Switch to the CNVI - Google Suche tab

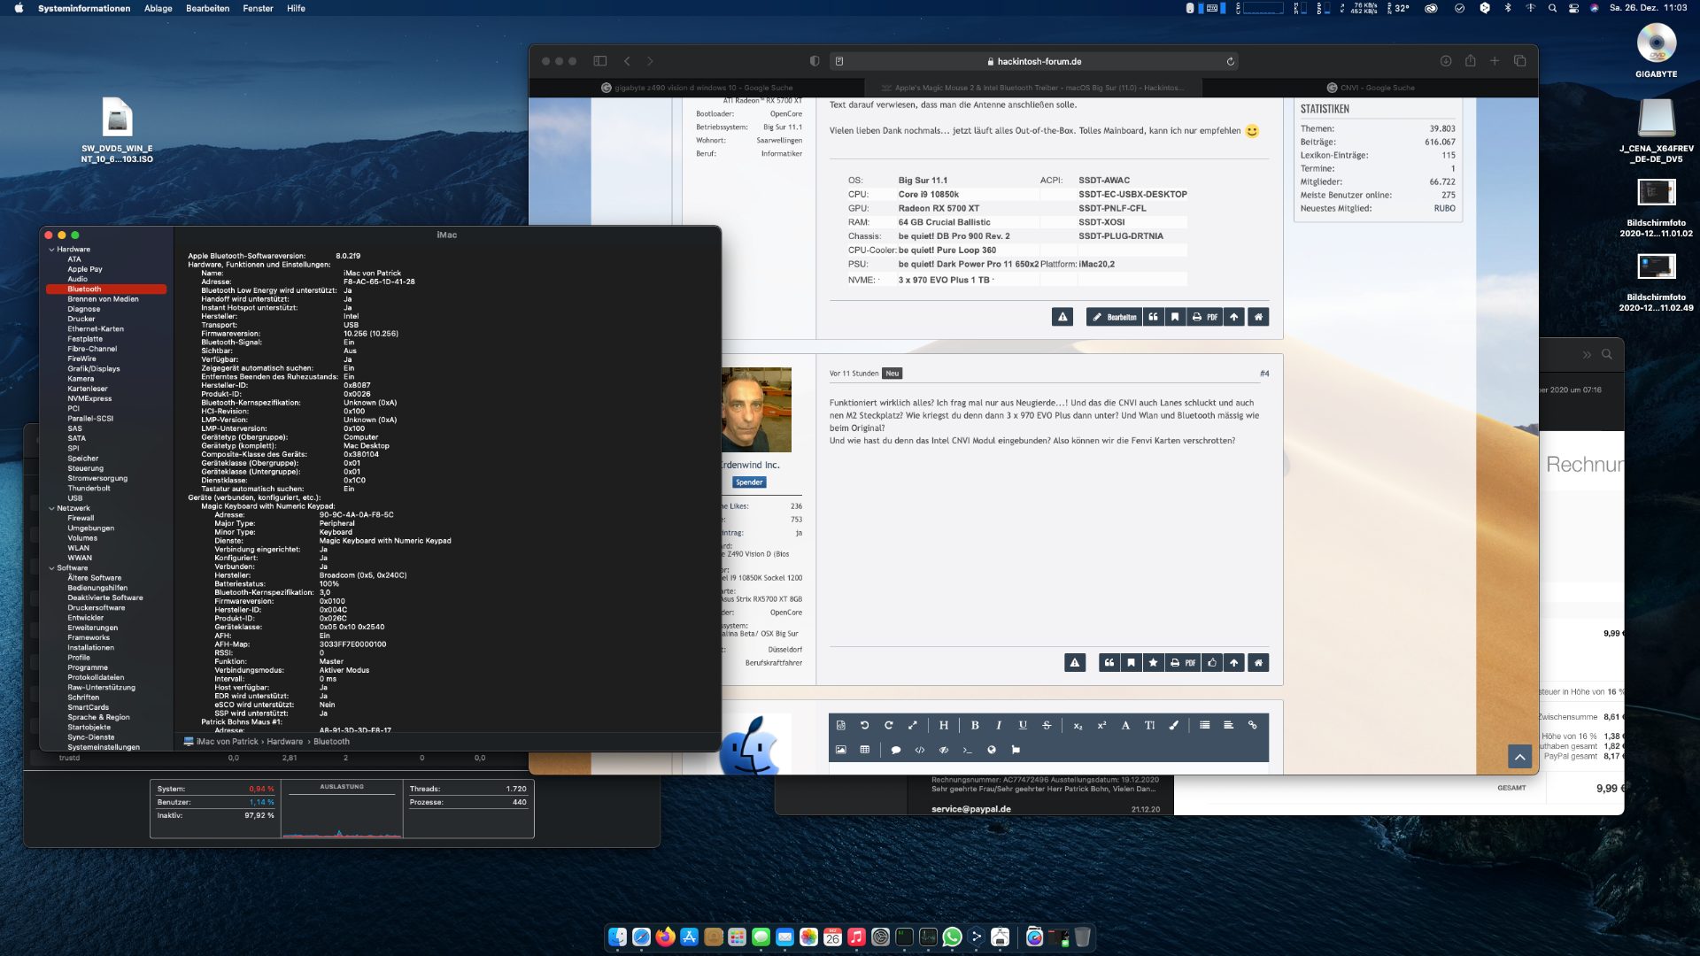coord(1377,88)
